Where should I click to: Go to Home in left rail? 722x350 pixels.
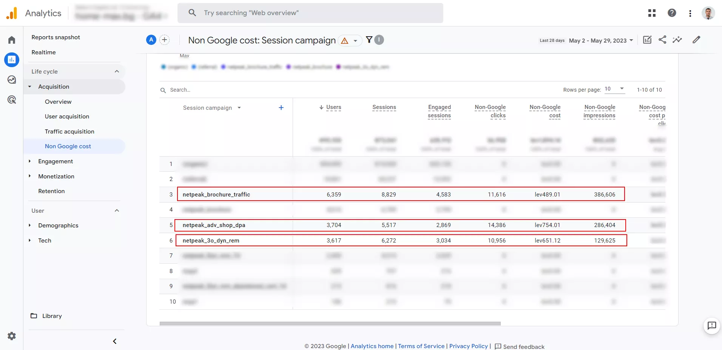pos(12,40)
